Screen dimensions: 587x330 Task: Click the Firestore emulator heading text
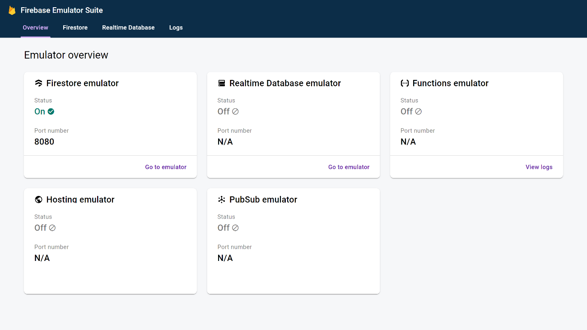pyautogui.click(x=83, y=83)
